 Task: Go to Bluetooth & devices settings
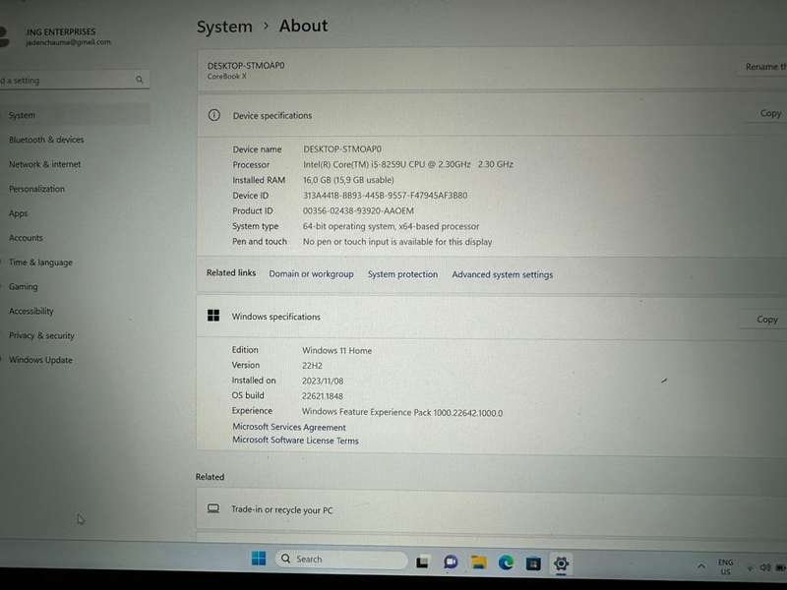[46, 140]
